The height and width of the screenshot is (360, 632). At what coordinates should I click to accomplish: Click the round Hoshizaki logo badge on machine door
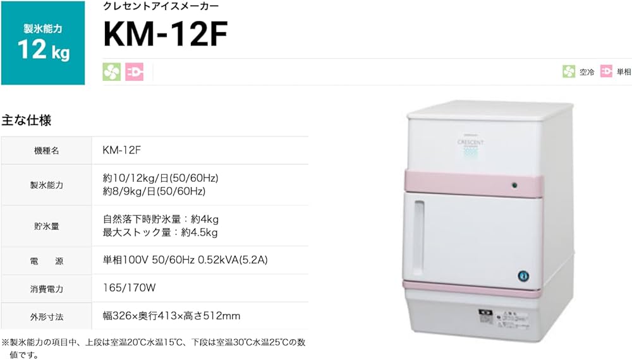click(x=523, y=276)
